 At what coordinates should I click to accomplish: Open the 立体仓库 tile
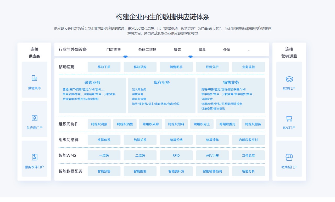pyautogui.click(x=248, y=155)
